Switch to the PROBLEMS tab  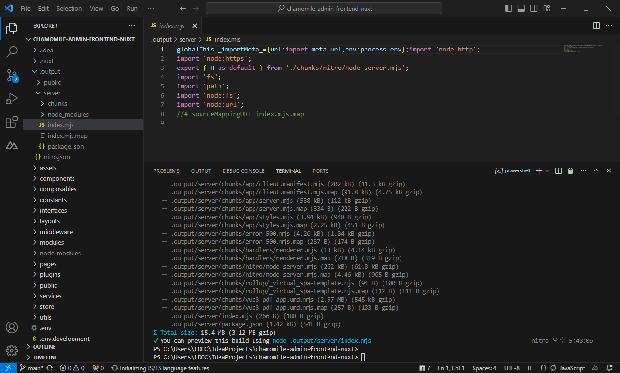166,171
